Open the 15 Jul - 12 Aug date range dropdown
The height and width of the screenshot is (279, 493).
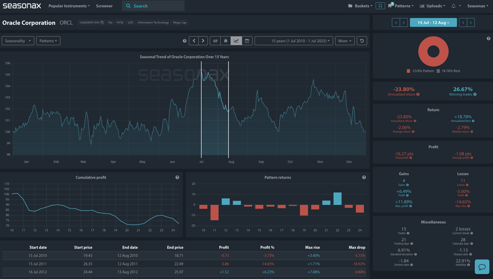tap(433, 23)
